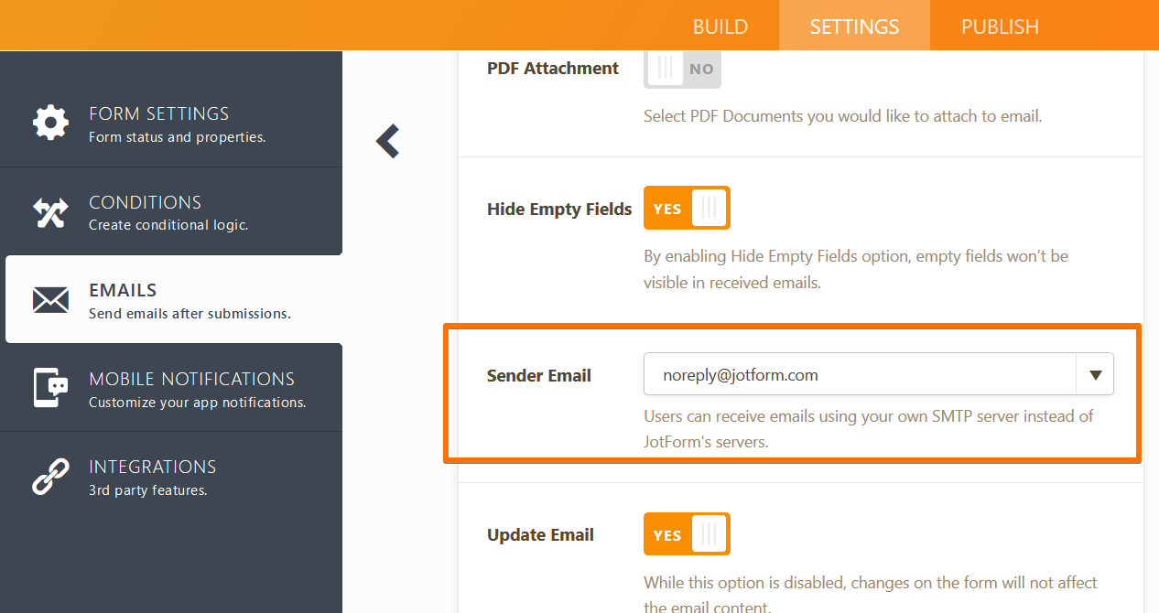Select the Conditions wrench icon
Image resolution: width=1159 pixels, height=613 pixels.
(50, 211)
